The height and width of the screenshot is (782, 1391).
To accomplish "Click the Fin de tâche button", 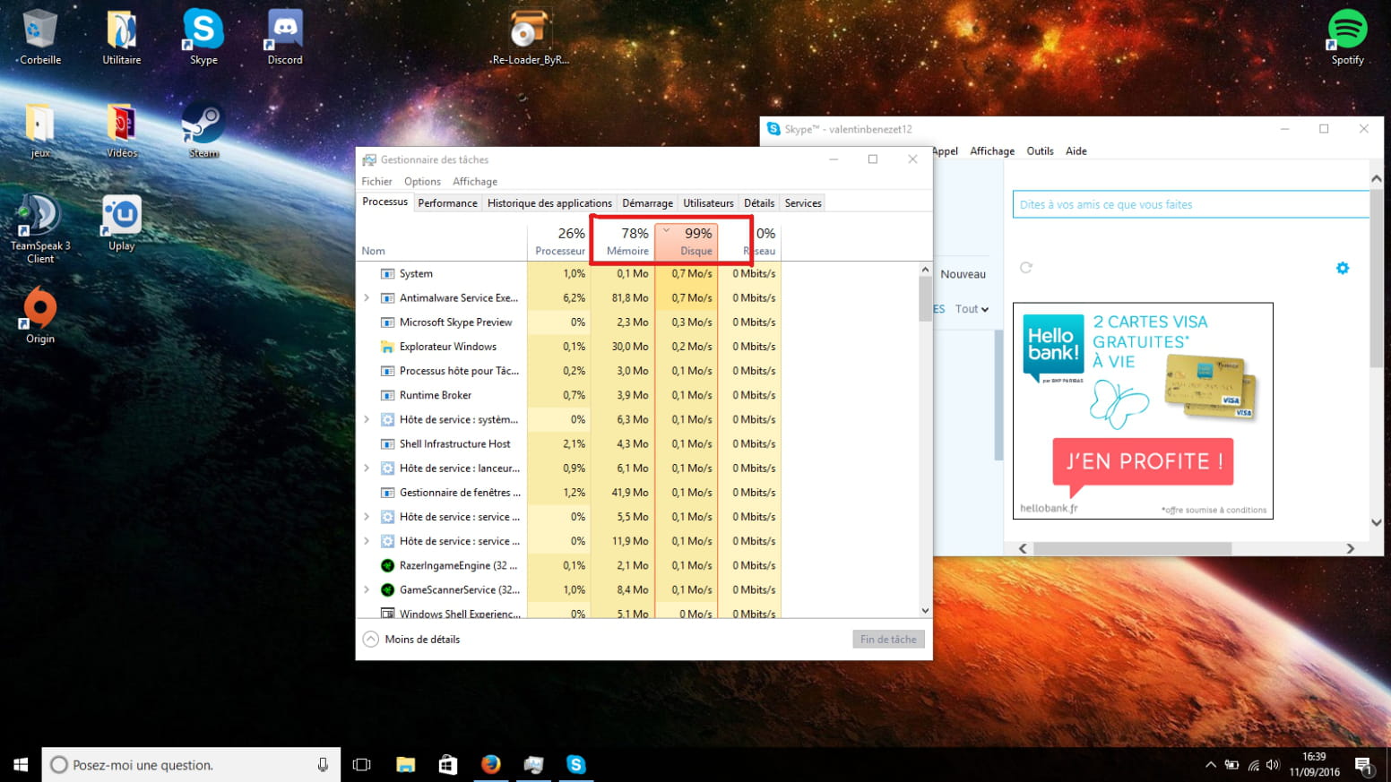I will click(887, 640).
